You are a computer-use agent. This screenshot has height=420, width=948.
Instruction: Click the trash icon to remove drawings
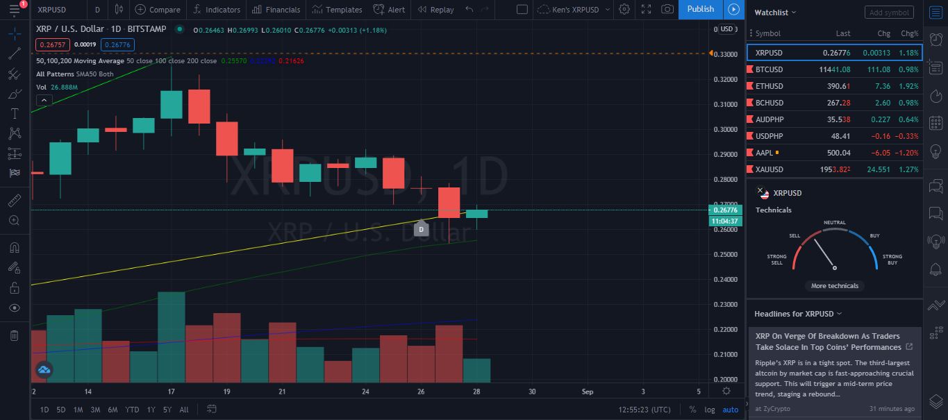coord(14,335)
